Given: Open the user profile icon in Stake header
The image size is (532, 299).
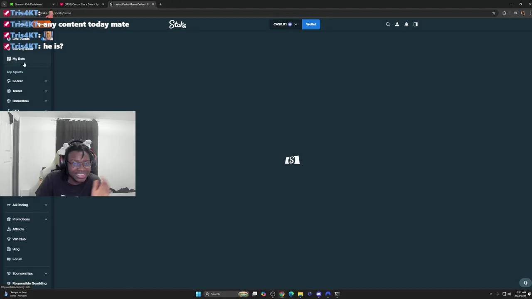Looking at the screenshot, I should [x=397, y=24].
